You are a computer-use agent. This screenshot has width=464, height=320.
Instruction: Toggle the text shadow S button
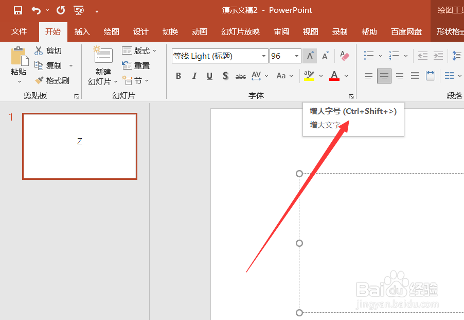click(225, 75)
